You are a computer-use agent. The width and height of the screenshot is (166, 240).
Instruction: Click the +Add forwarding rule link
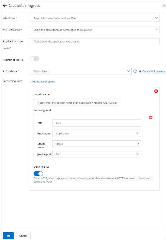click(43, 81)
